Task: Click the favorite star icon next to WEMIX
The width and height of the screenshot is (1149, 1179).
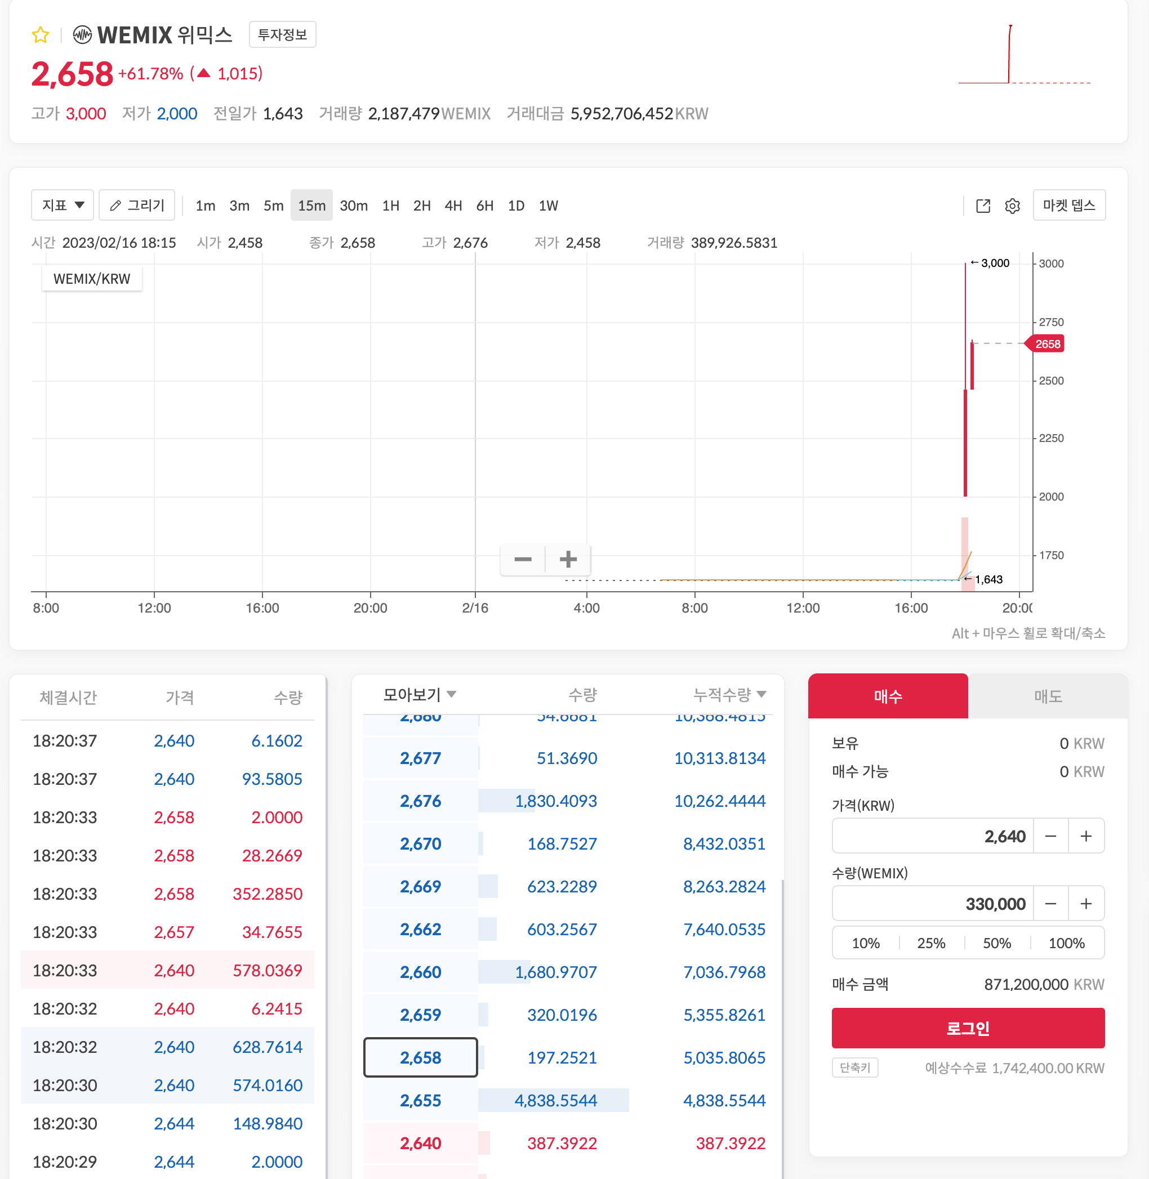Action: click(41, 35)
